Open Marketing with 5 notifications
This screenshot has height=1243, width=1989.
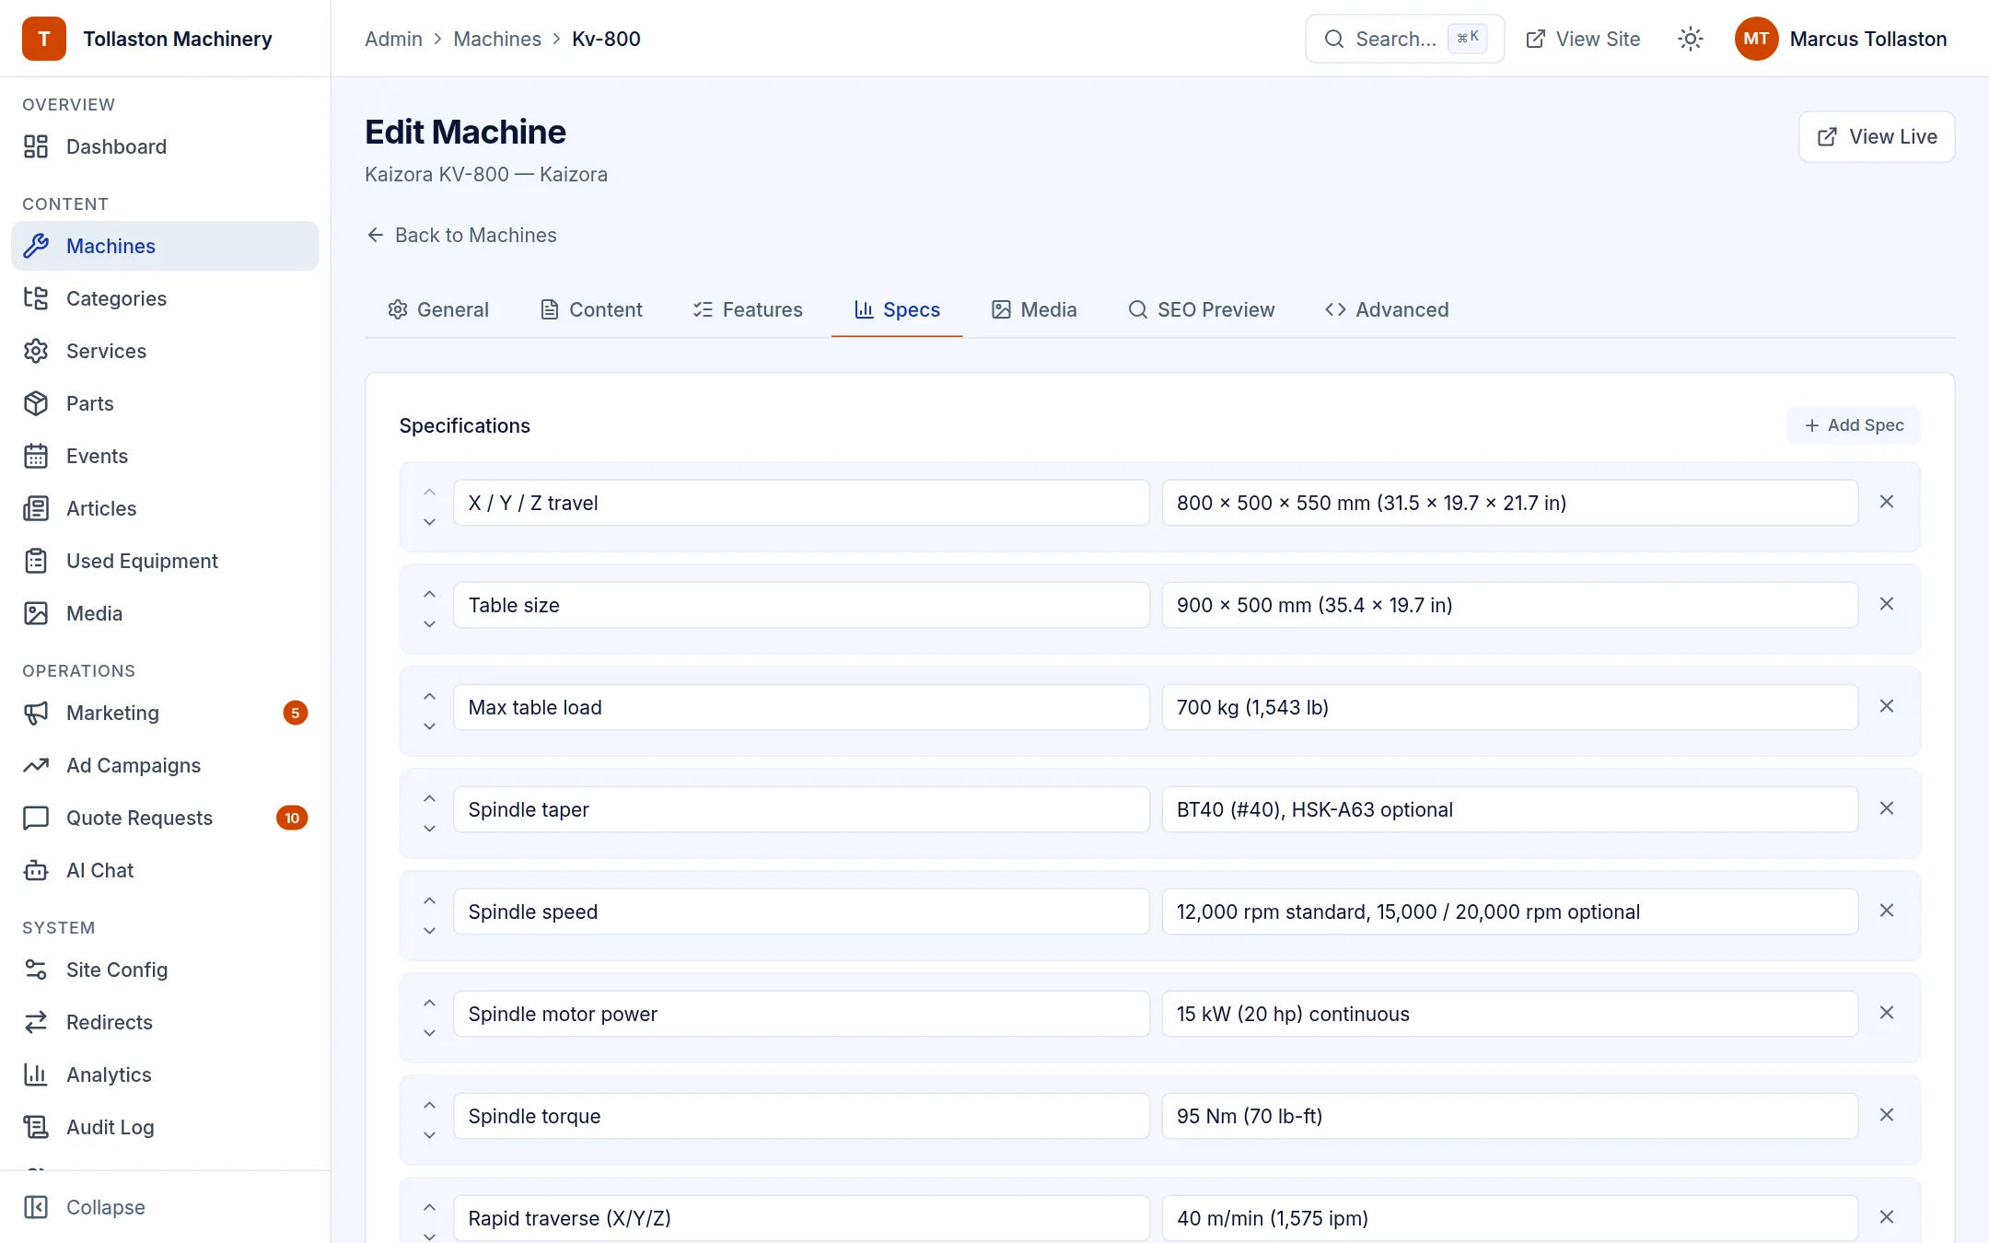[x=165, y=713]
